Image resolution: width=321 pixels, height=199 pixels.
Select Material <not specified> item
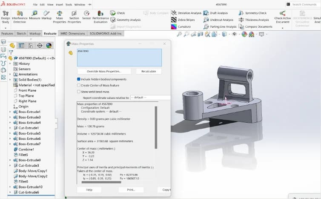pyautogui.click(x=34, y=85)
